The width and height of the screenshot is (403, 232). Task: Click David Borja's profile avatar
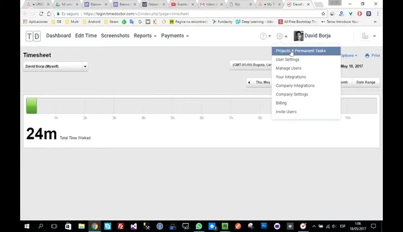pos(298,36)
